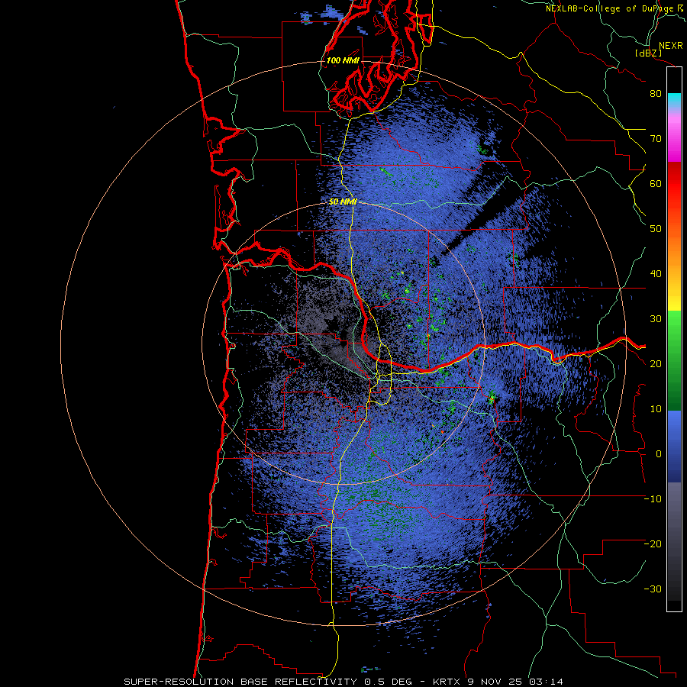Click the 40 value on the dBZ scale
The width and height of the screenshot is (687, 687).
(656, 274)
